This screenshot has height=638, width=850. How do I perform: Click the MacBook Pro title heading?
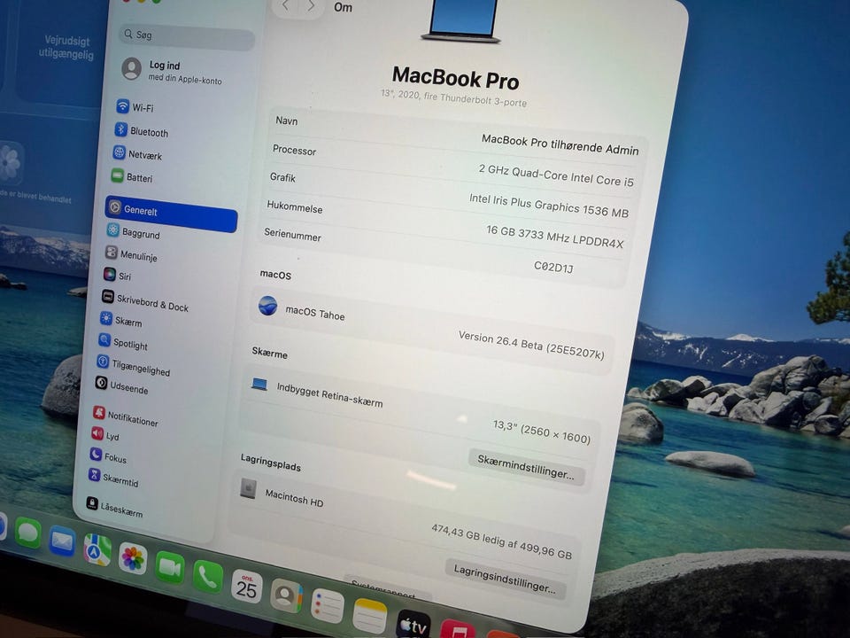455,78
